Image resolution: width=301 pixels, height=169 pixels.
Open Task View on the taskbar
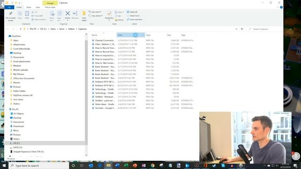coord(82,165)
